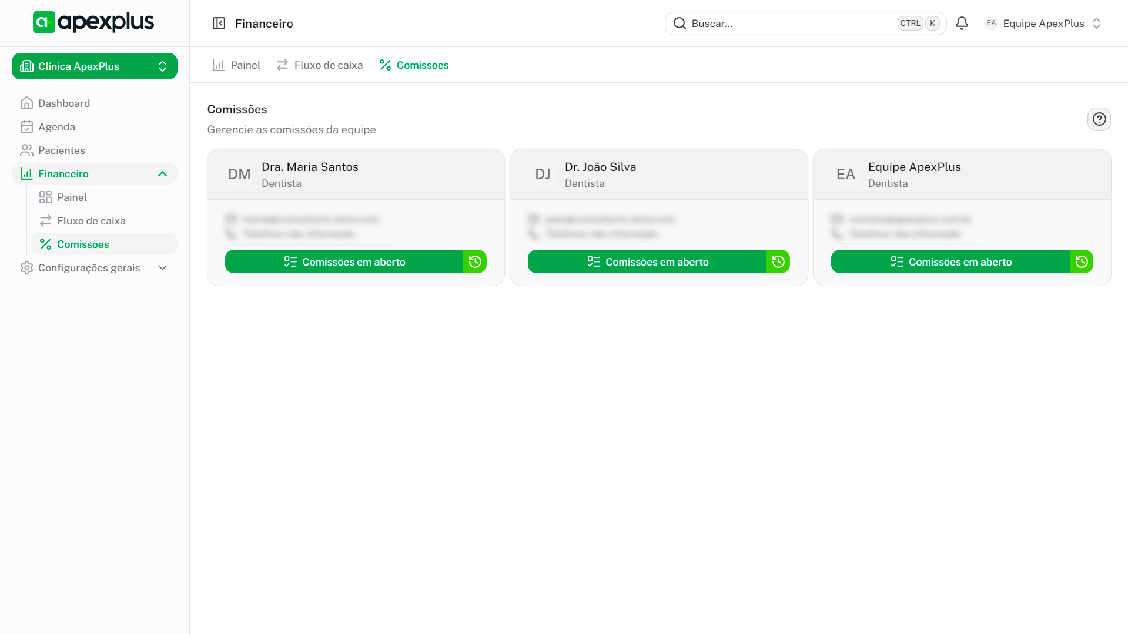This screenshot has height=634, width=1128.
Task: Go to Dashboard in sidebar
Action: [64, 103]
